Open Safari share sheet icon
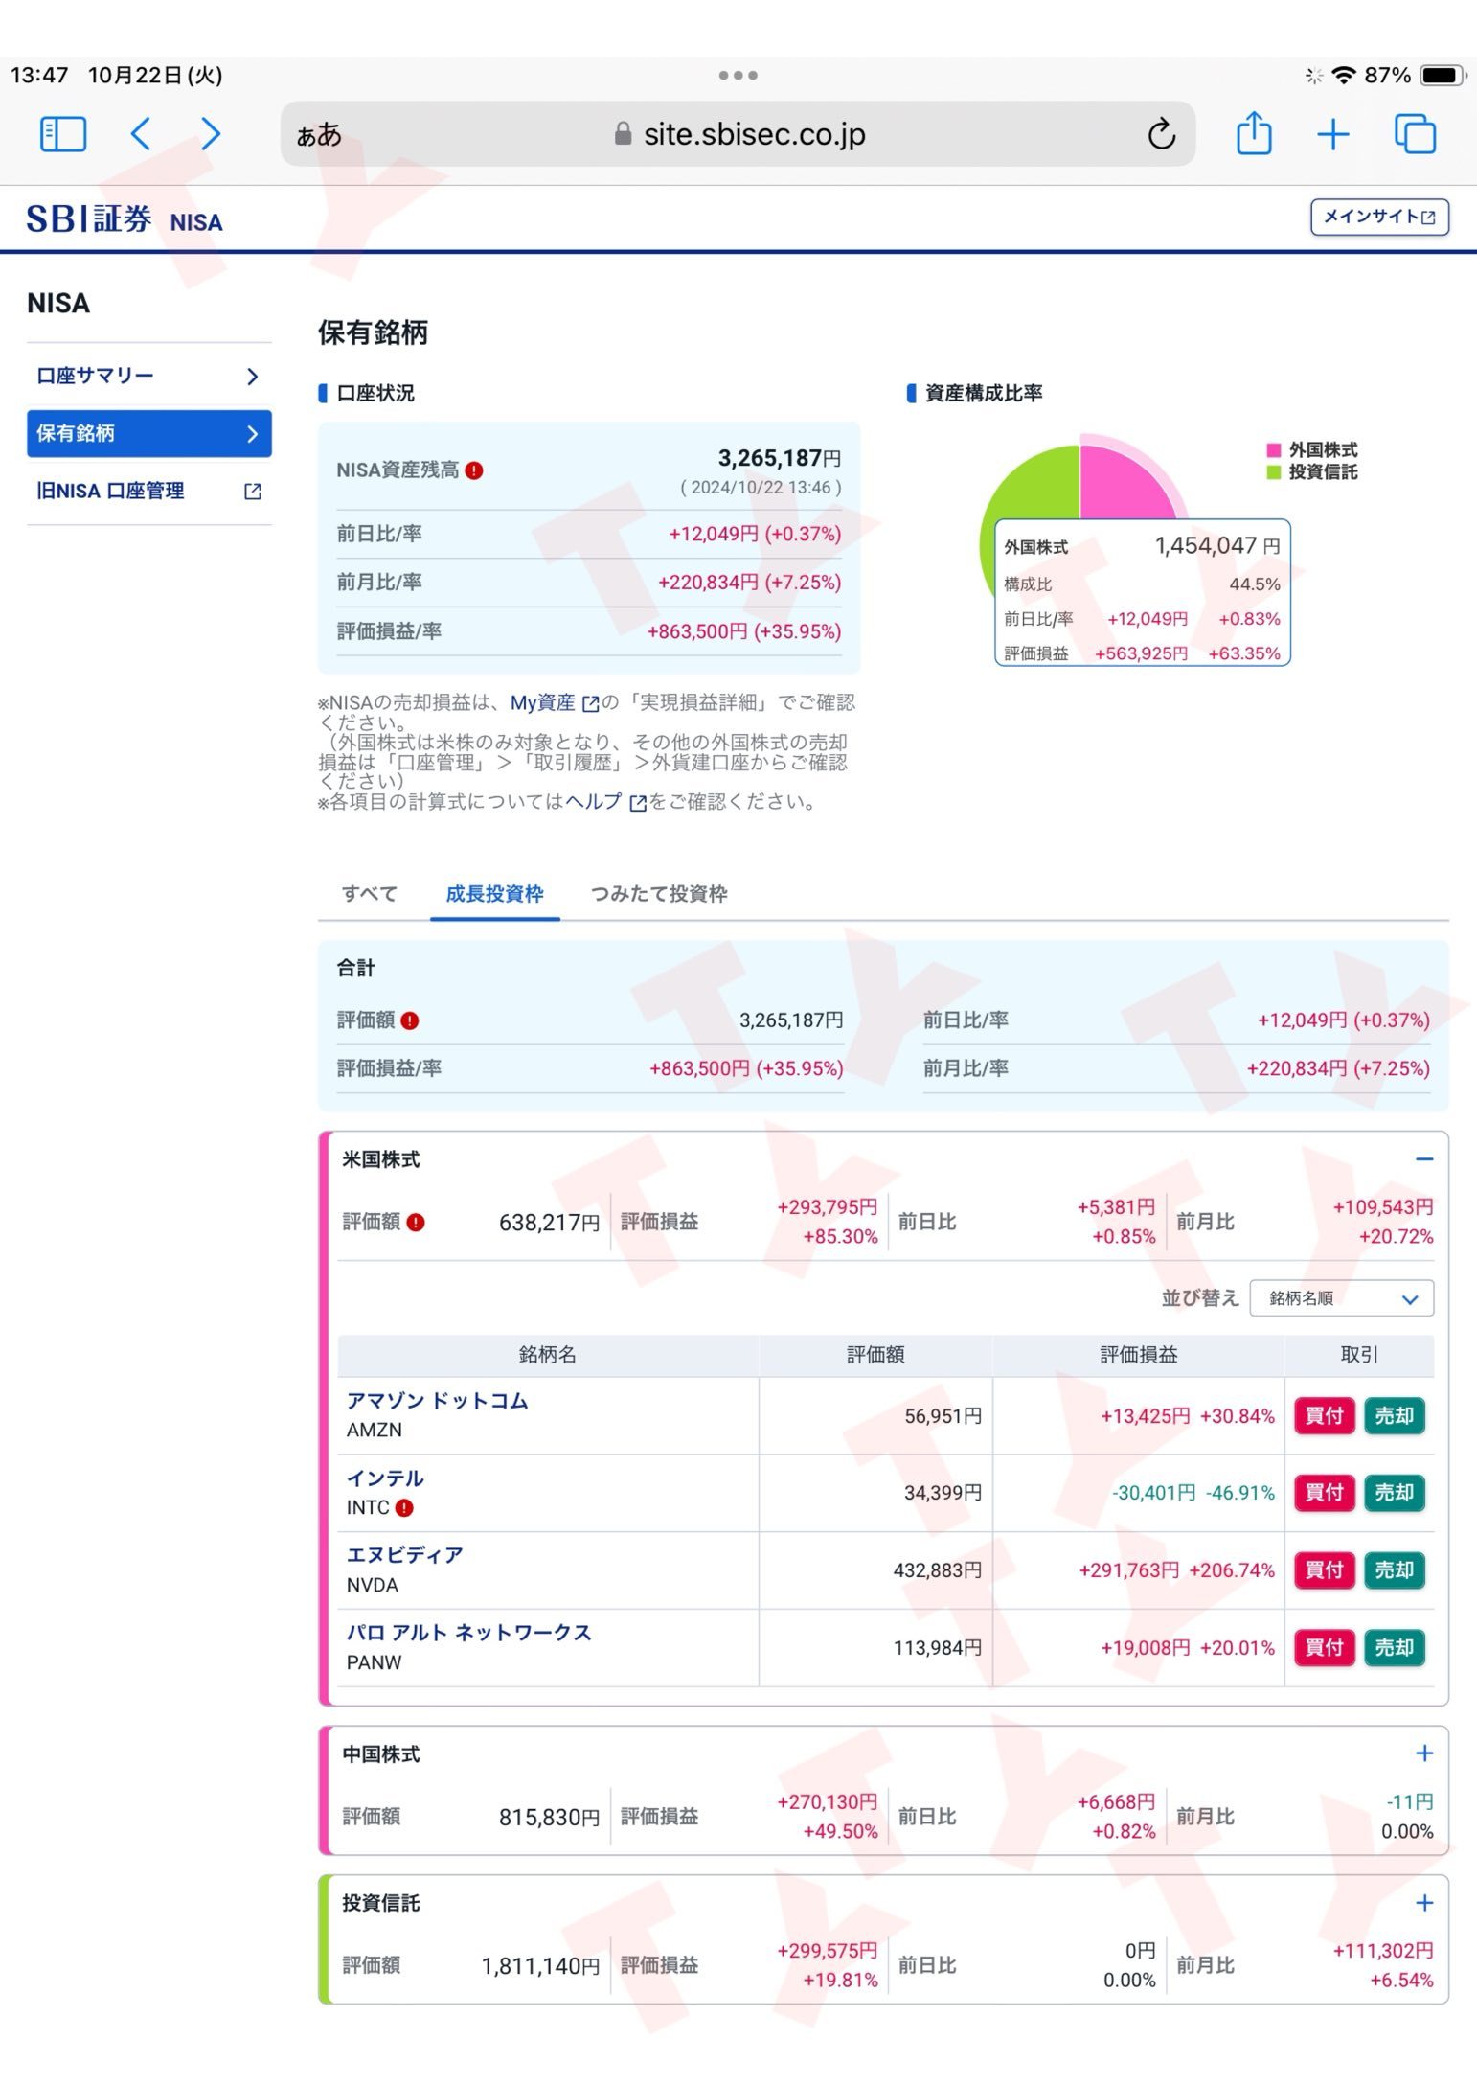Screen dimensions: 1477x2085 pos(1254,133)
